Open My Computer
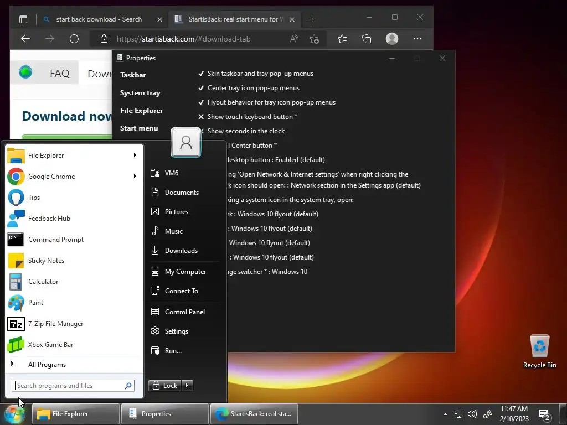 coord(184,271)
